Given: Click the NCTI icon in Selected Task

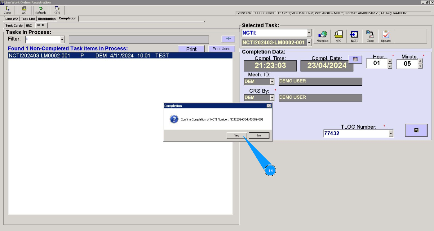Looking at the screenshot, I should tap(354, 36).
